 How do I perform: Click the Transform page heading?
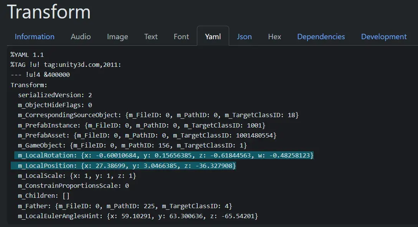tap(49, 12)
